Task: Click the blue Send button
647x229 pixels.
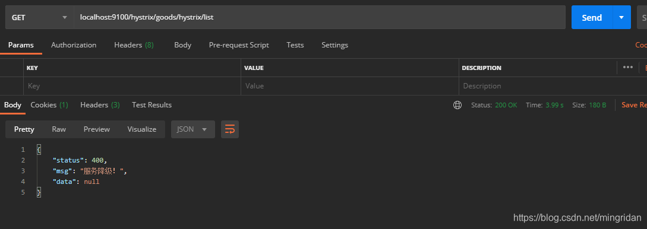Action: tap(592, 17)
